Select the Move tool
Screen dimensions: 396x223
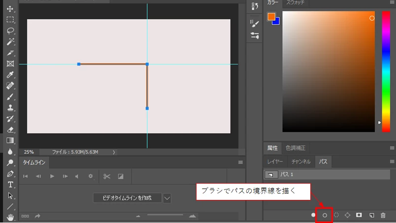(10, 9)
